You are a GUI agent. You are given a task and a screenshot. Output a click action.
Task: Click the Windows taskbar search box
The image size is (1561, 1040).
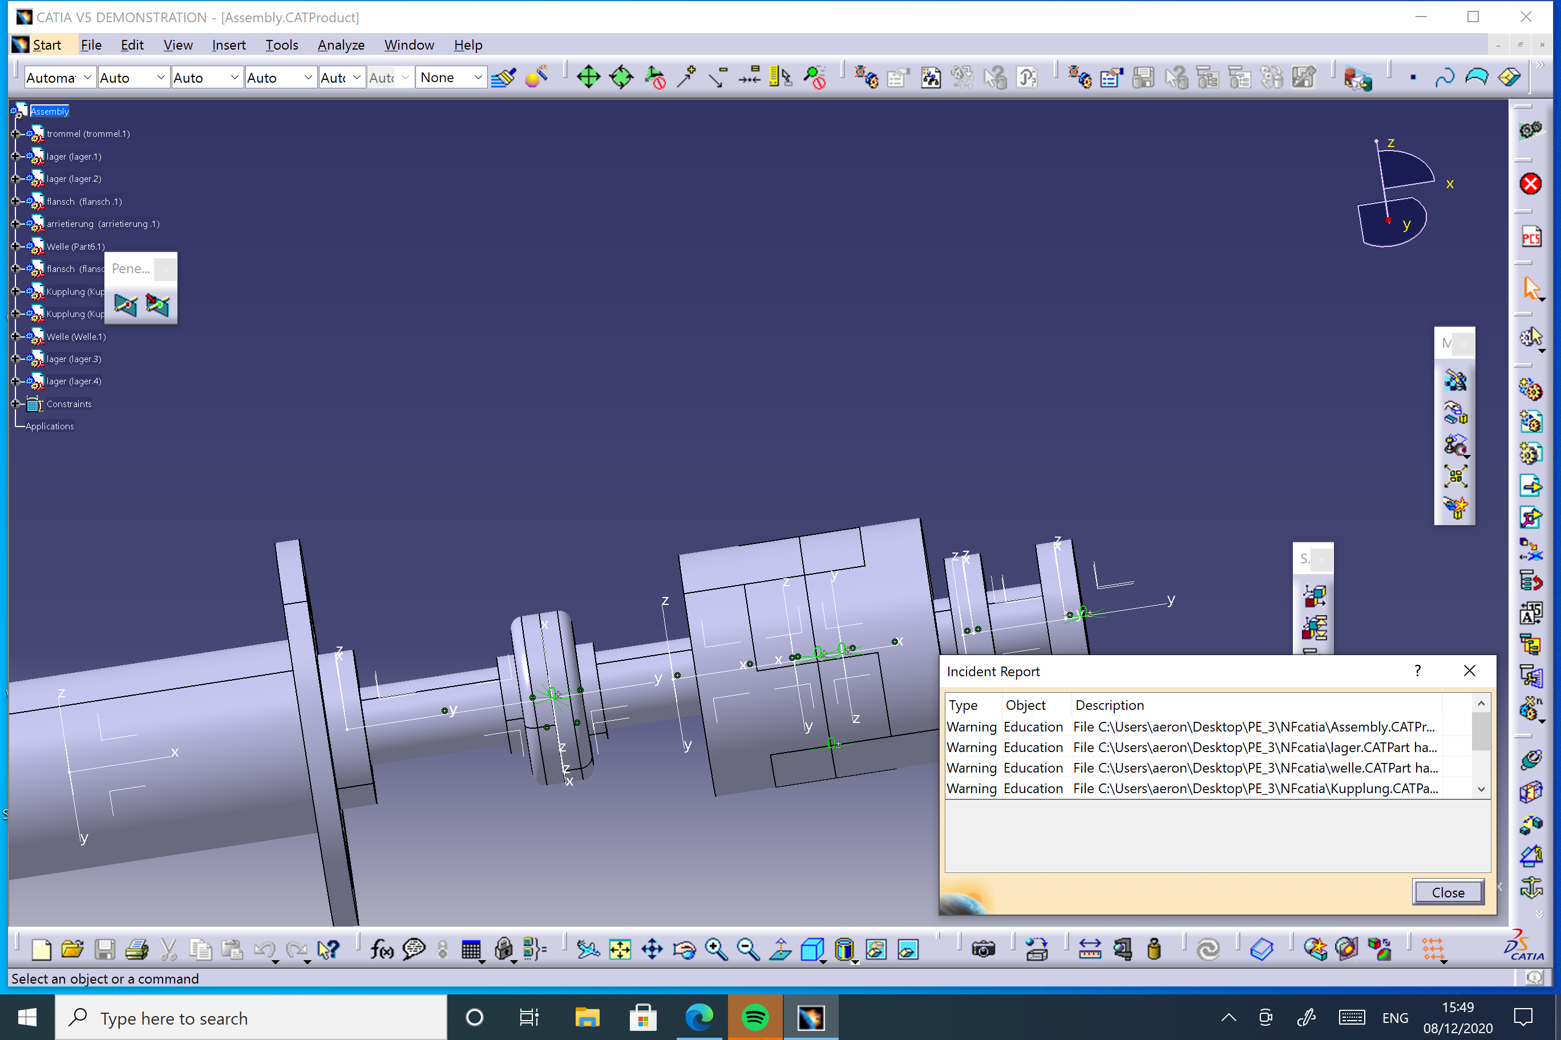[251, 1017]
